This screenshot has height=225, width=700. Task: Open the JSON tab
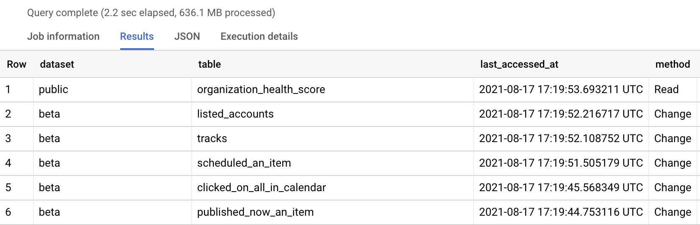187,36
